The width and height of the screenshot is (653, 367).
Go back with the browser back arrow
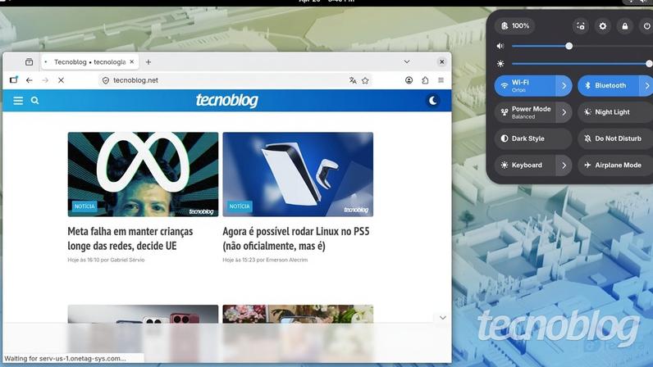pos(30,80)
